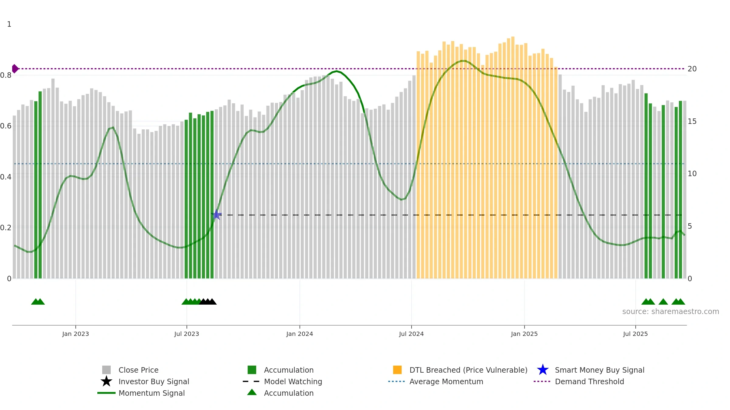Screen dimensions: 730x410
Task: Click the black Investor Buy Signal star in legend
Action: click(106, 381)
